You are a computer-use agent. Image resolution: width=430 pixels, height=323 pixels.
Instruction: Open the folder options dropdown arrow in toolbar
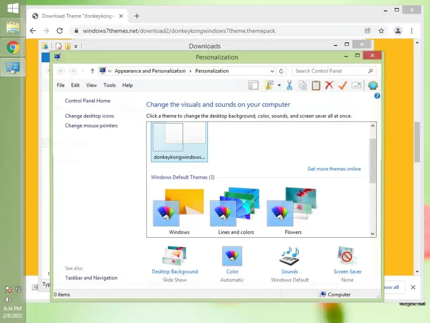tap(279, 85)
